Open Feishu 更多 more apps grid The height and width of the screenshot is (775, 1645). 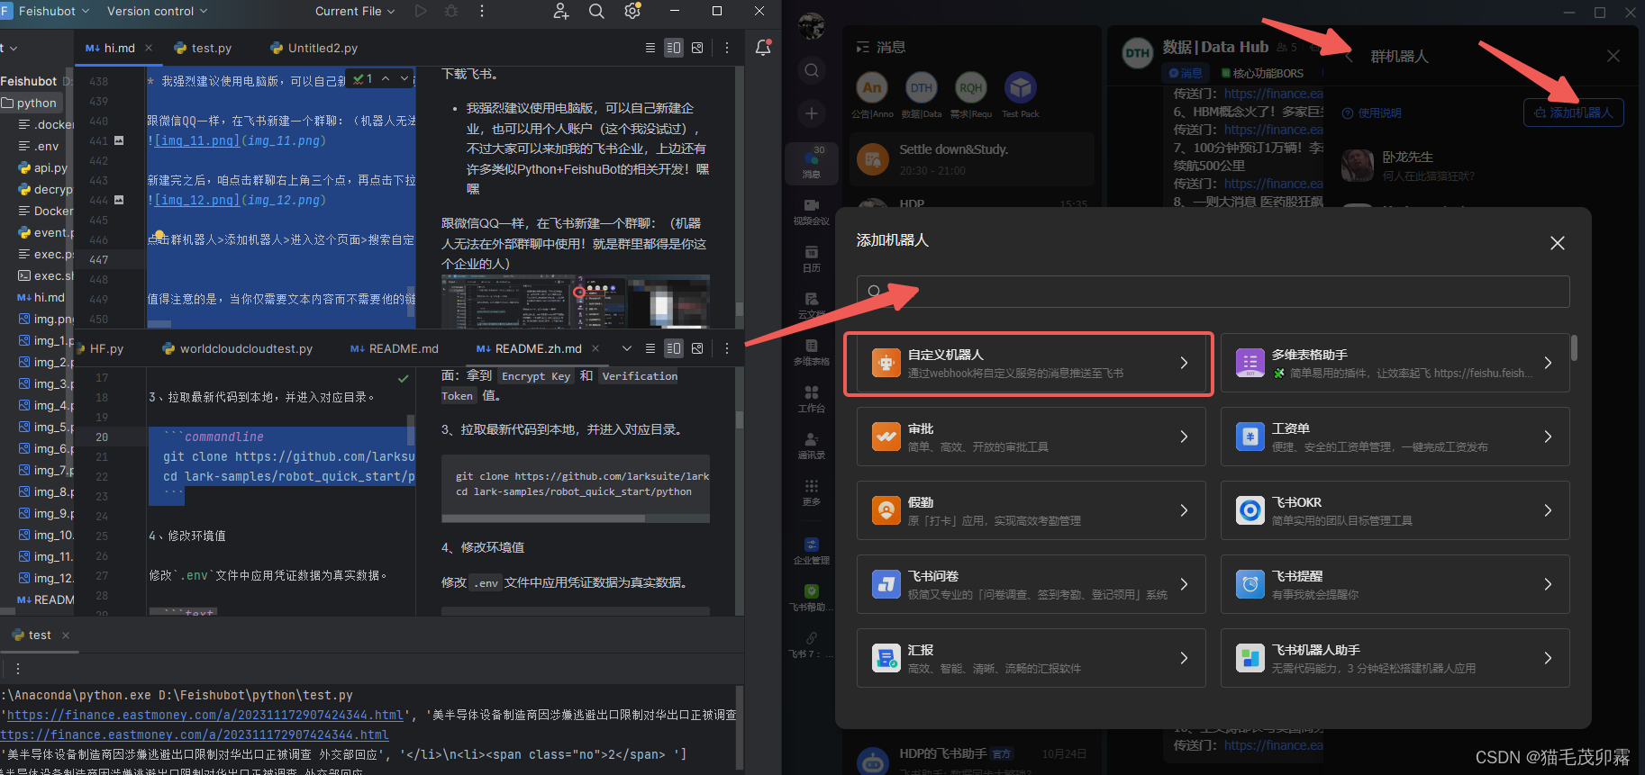coord(812,492)
